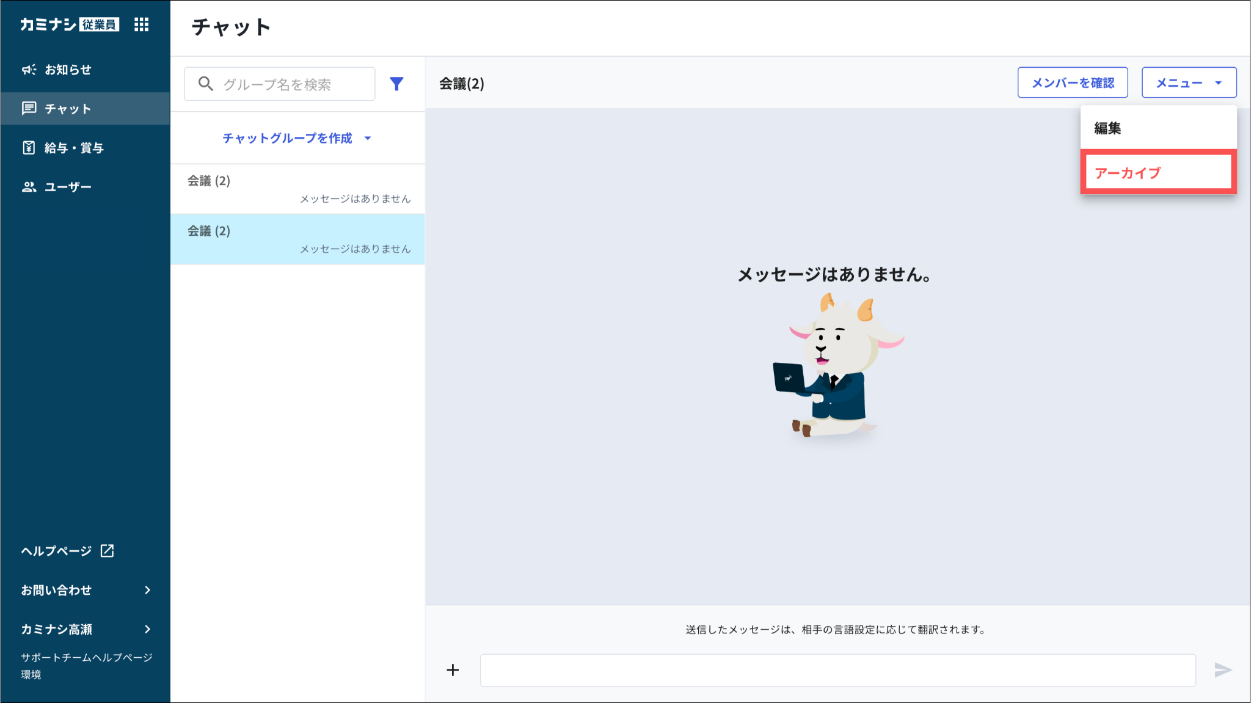Open the first 会議 (2) chat group
This screenshot has width=1251, height=703.
[297, 189]
